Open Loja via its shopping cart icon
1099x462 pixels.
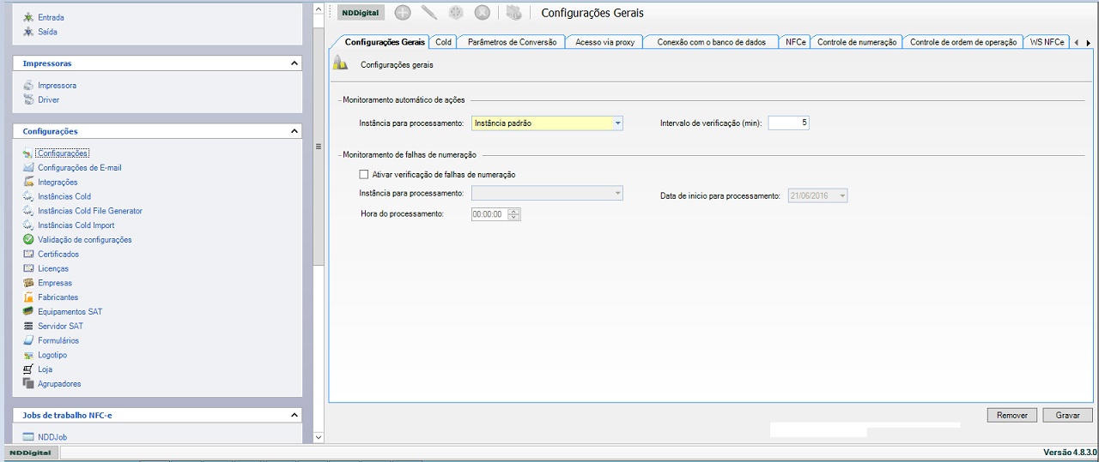(x=28, y=369)
